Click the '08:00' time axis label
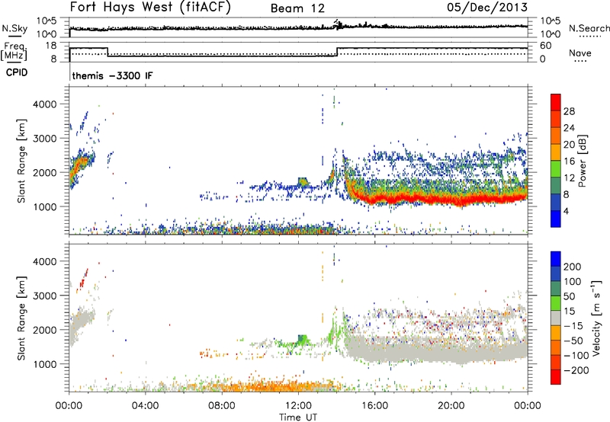Image resolution: width=610 pixels, height=422 pixels. tap(222, 406)
